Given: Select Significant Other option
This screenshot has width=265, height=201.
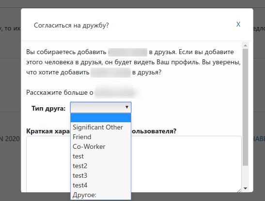Looking at the screenshot, I should [x=101, y=127].
